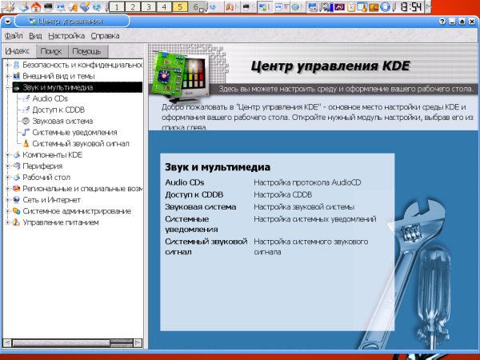Image resolution: width=480 pixels, height=360 pixels.
Task: Select virtual desktop 6 in pager
Action: click(x=196, y=6)
